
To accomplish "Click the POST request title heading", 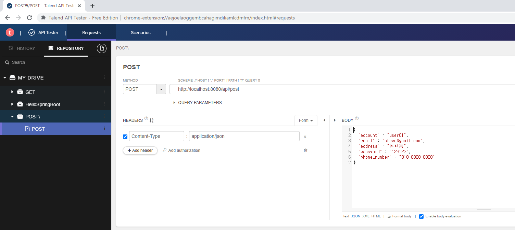I will [131, 67].
